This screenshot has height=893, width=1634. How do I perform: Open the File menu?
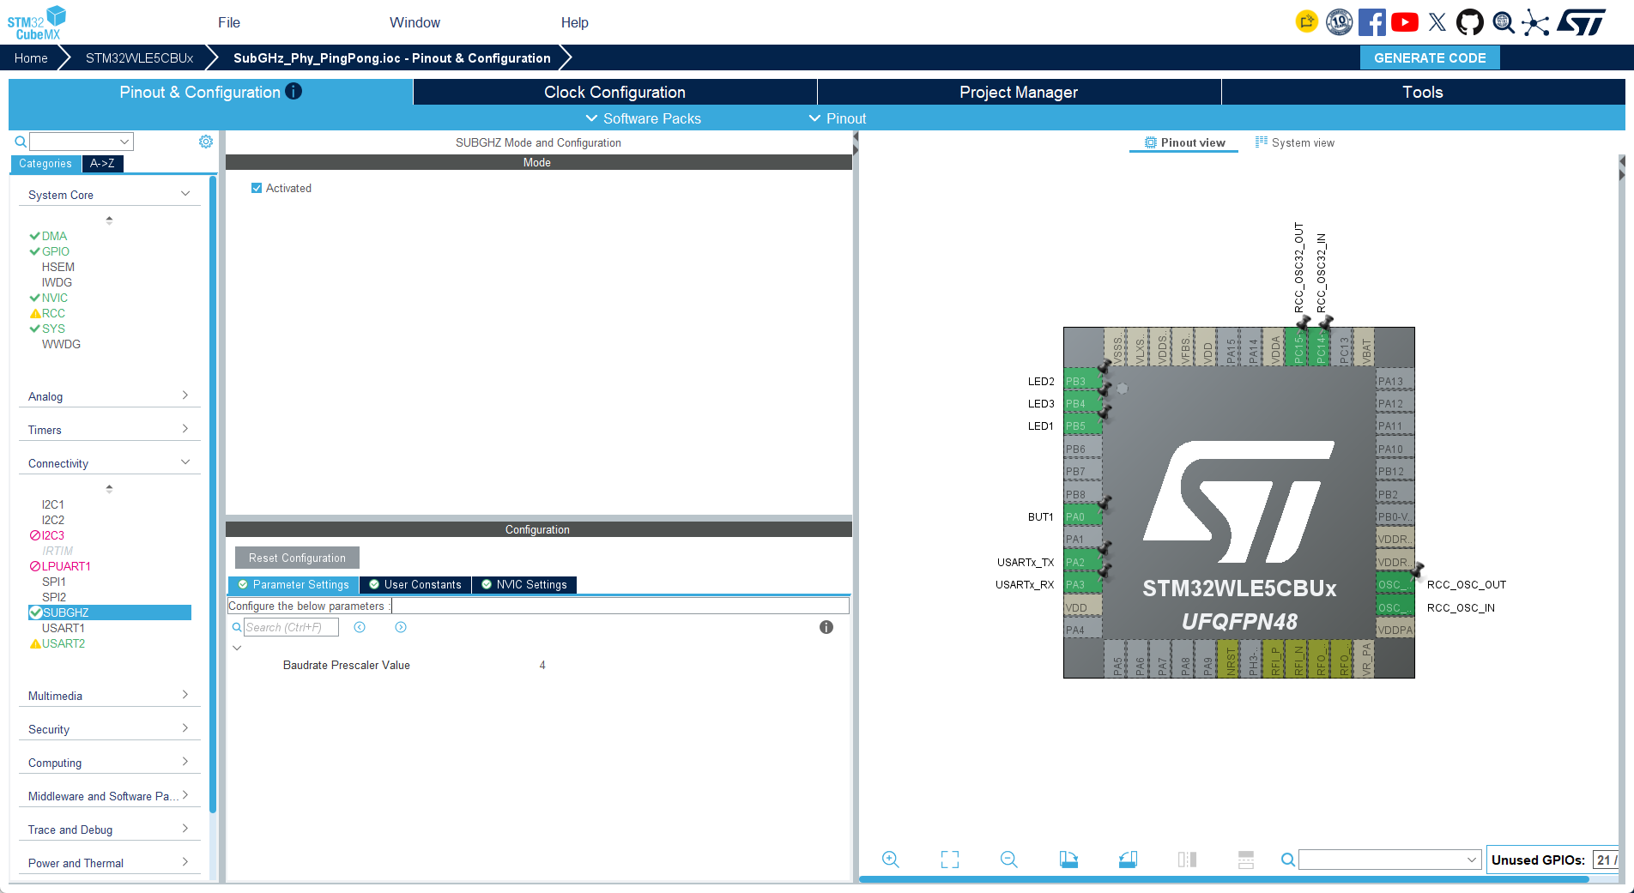coord(229,22)
